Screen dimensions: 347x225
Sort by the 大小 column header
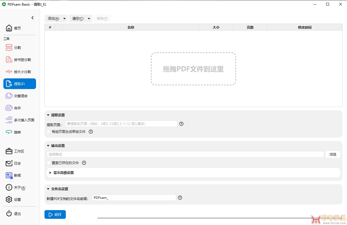coord(216,27)
